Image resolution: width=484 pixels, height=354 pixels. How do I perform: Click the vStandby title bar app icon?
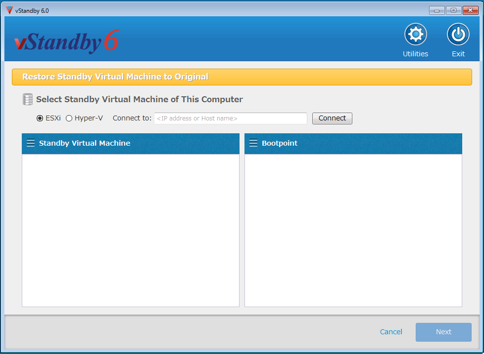[9, 10]
